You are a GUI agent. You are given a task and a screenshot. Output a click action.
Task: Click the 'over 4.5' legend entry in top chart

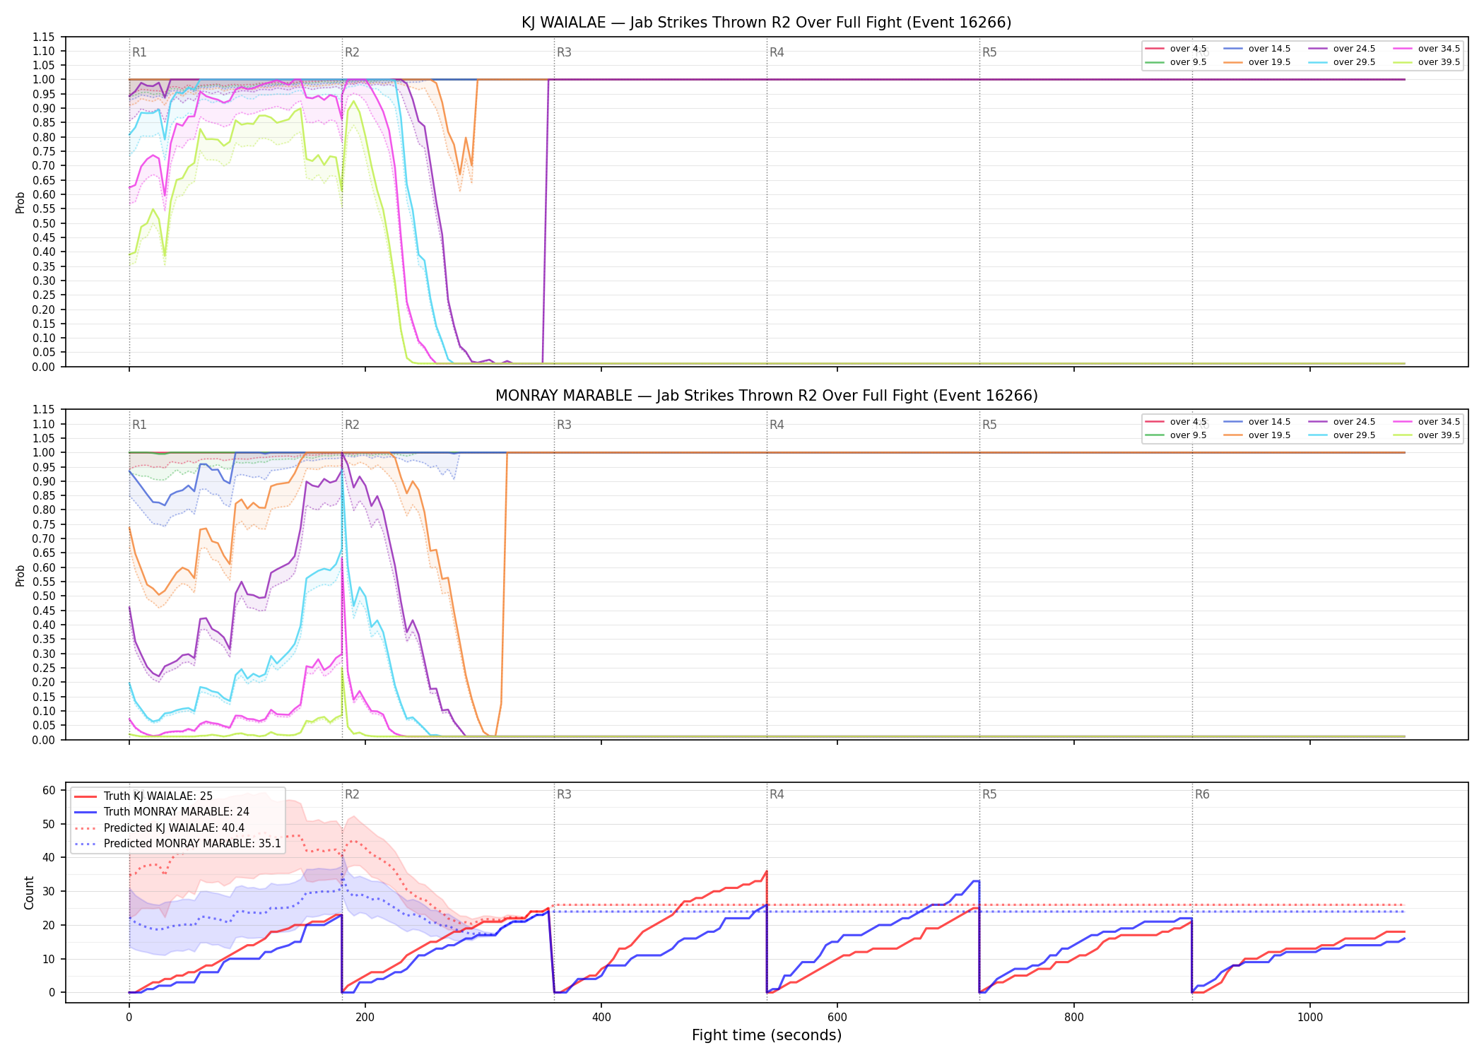pyautogui.click(x=1176, y=49)
